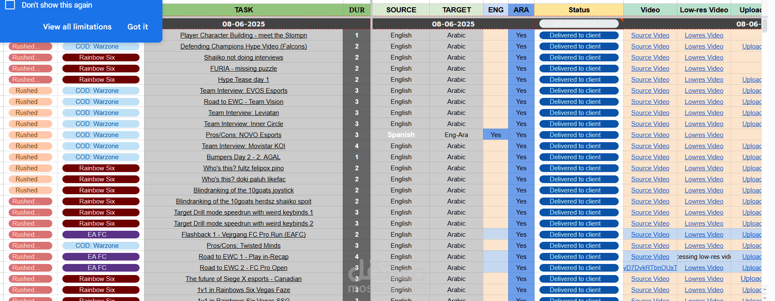Viewport: 775px width, 301px height.
Task: Open "Player Character Building - meet the Stompn" link
Action: tap(243, 35)
